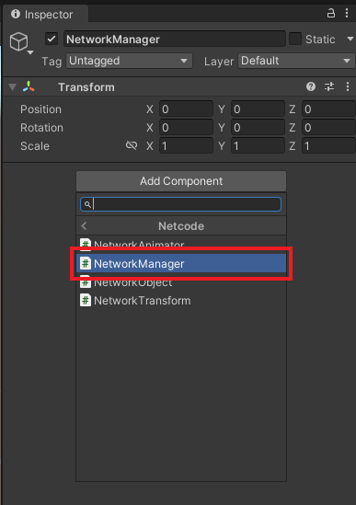
Task: Disable the NetworkManager active checkbox
Action: point(52,39)
